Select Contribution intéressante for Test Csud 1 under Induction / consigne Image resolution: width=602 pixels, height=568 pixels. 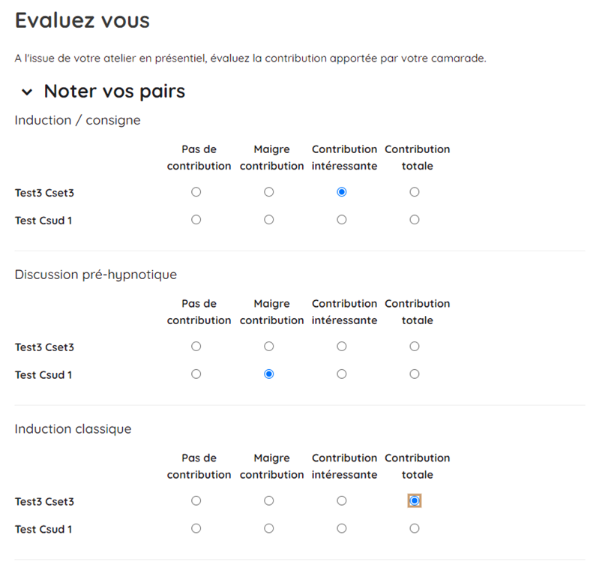342,220
